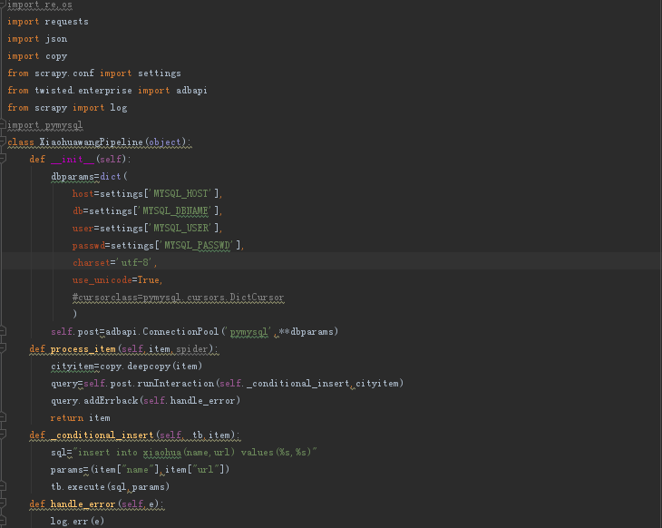This screenshot has height=528, width=662.
Task: Click 'runInteraction' in the query line
Action: pos(176,384)
